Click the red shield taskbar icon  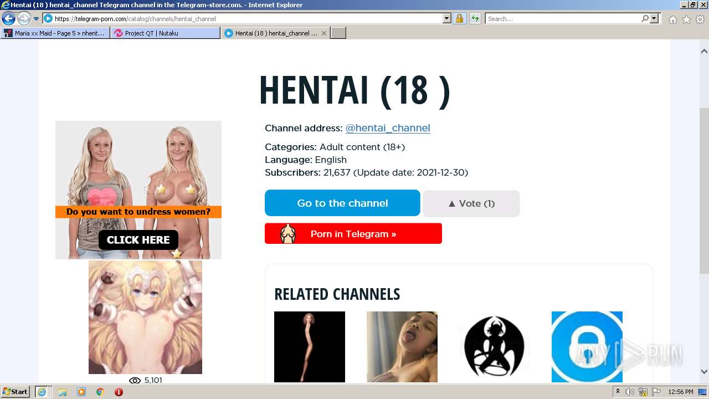119,392
